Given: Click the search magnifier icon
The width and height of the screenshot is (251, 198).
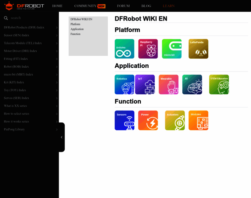Looking at the screenshot, I should click(x=6, y=18).
